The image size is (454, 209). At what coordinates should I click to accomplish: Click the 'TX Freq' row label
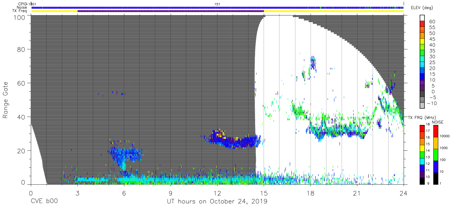pyautogui.click(x=20, y=11)
